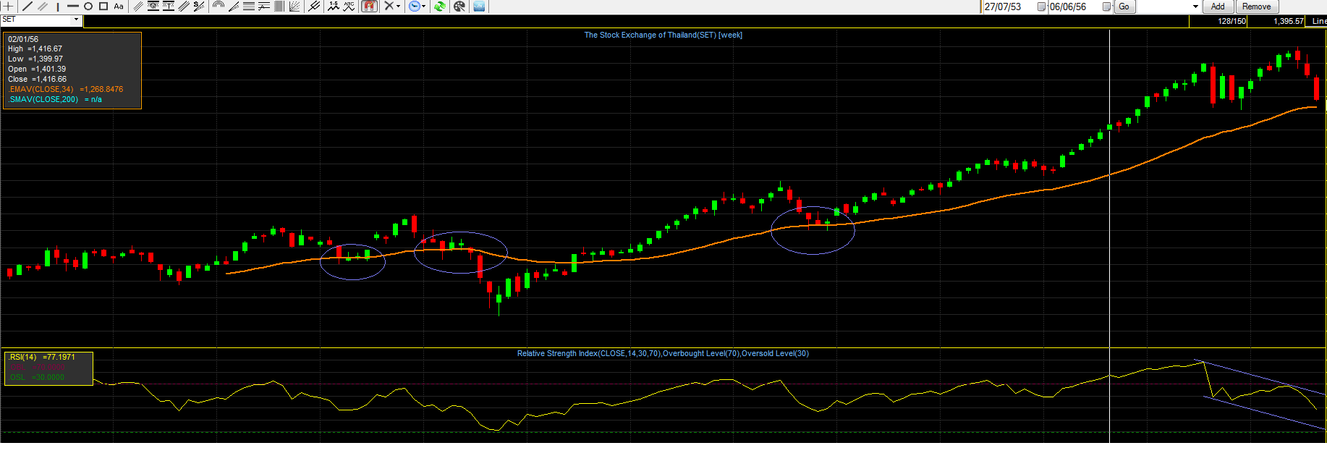Image resolution: width=1327 pixels, height=469 pixels.
Task: Select the S-marked speed line tool
Action: (199, 7)
